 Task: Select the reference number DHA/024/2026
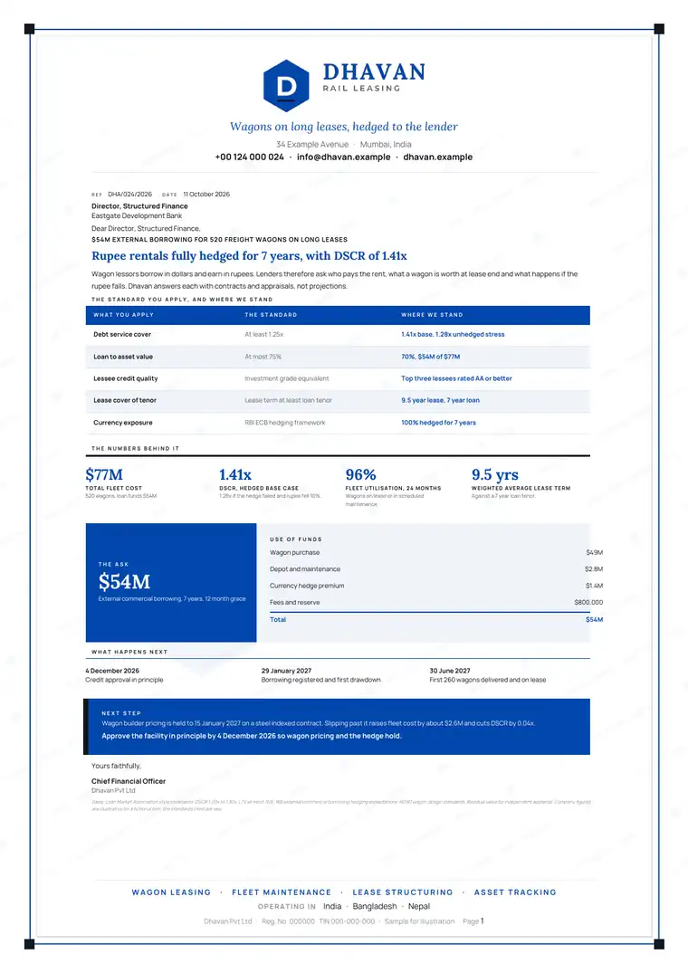point(129,195)
